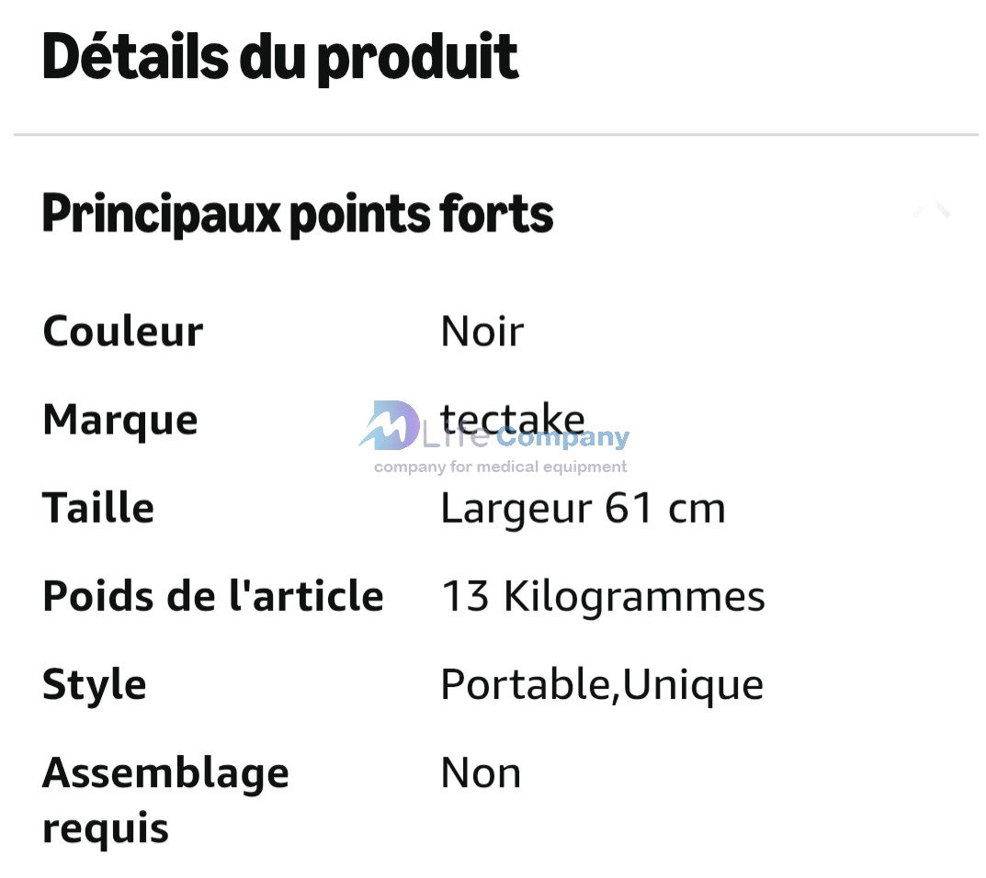986x878 pixels.
Task: Select the Couleur label
Action: pyautogui.click(x=122, y=332)
